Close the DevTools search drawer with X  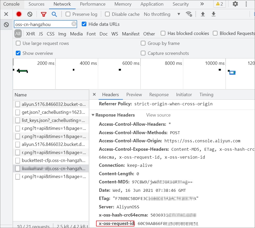click(6, 14)
